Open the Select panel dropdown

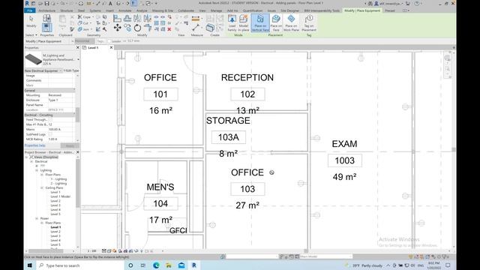(31, 35)
